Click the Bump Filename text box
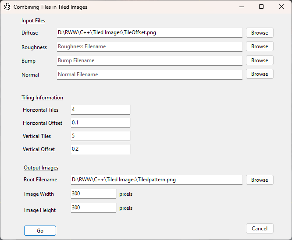Screen dimensions: 292x240 [149, 60]
